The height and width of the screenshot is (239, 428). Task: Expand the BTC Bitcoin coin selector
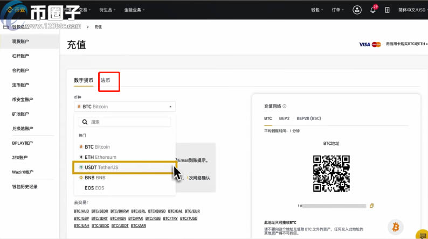click(x=125, y=107)
